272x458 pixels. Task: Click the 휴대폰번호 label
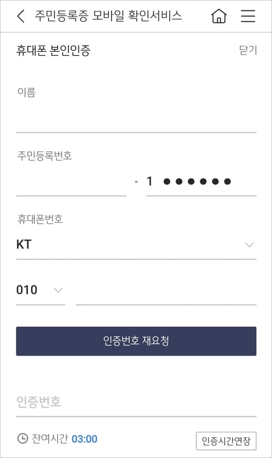40,219
